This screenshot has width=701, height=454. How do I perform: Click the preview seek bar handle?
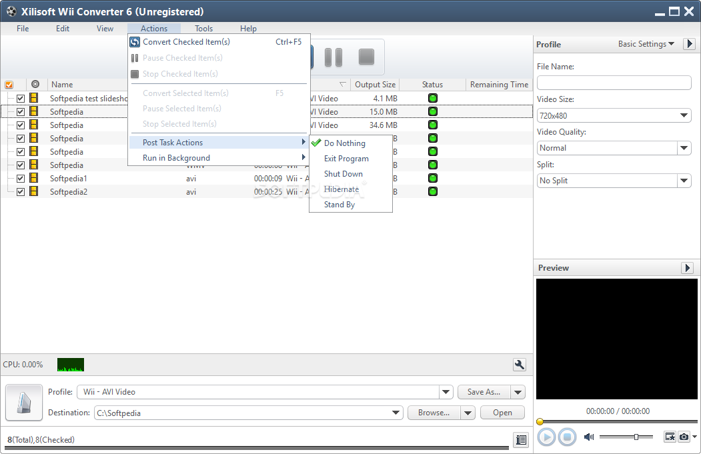click(540, 421)
